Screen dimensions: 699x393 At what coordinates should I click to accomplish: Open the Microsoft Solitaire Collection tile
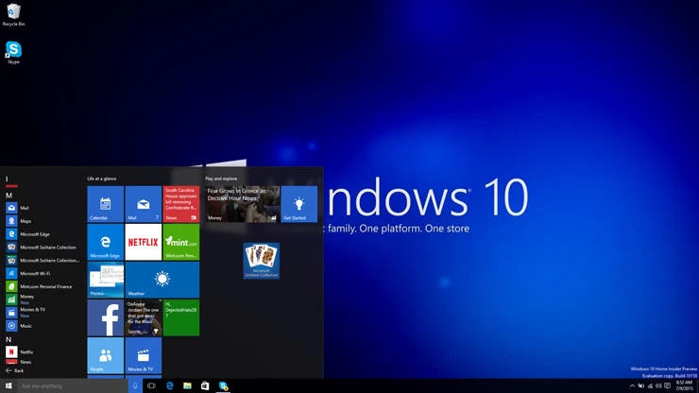click(262, 261)
